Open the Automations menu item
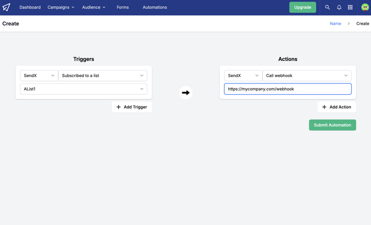The width and height of the screenshot is (371, 225). [x=155, y=8]
